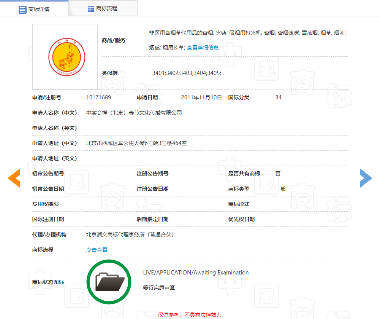Click the application date 2011年11月10日

point(201,97)
